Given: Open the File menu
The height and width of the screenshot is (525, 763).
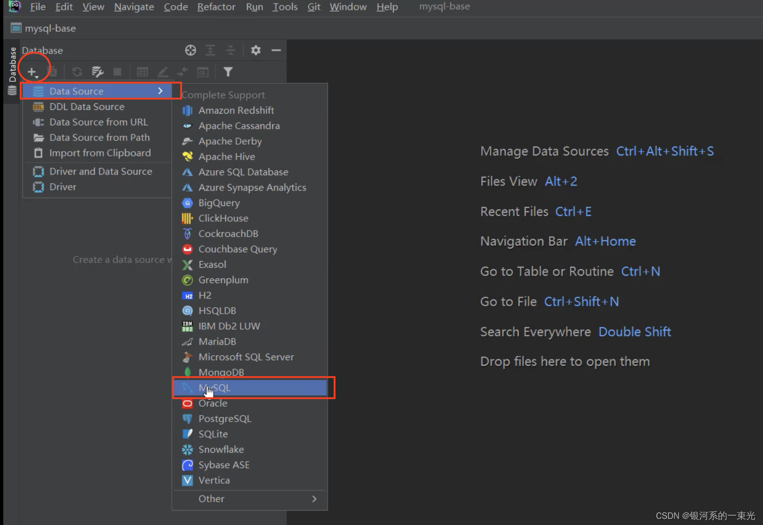Looking at the screenshot, I should 38,7.
